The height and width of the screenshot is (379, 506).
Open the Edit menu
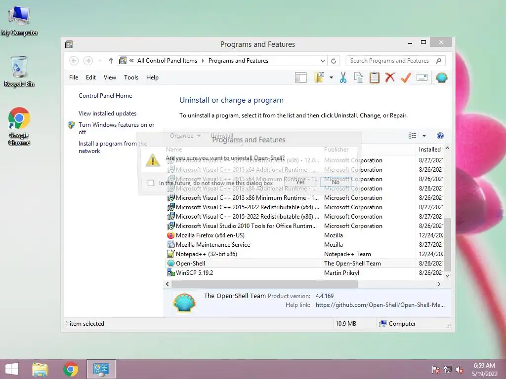(x=91, y=77)
